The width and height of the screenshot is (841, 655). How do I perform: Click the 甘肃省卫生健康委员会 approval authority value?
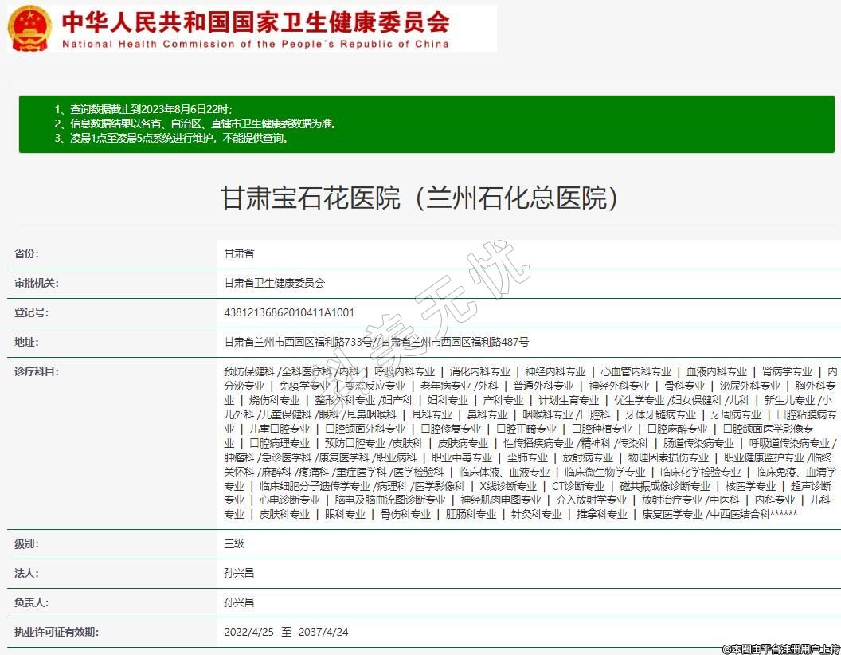[x=274, y=283]
